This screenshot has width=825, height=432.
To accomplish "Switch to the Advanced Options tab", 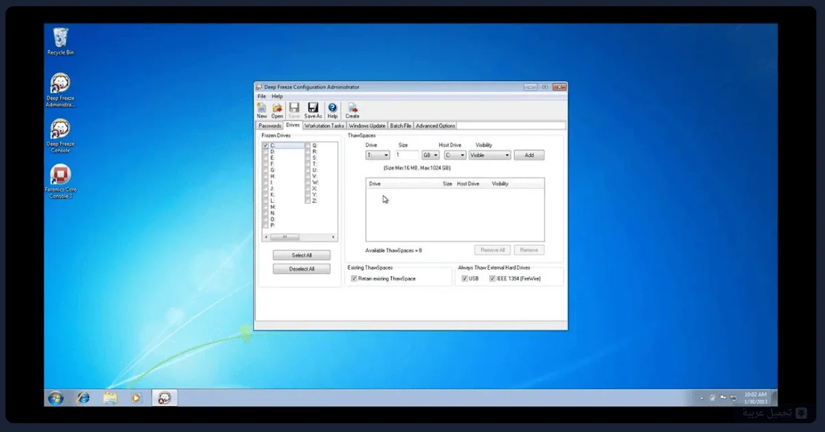I will [x=435, y=126].
